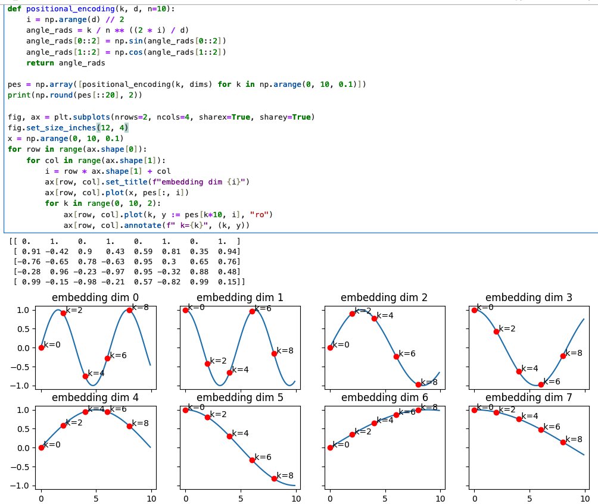
Task: Click output row starting '[-0.28 0.96'
Action: pyautogui.click(x=127, y=271)
